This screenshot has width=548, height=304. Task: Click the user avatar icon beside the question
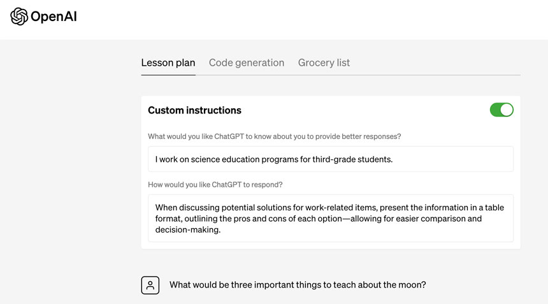coord(150,285)
